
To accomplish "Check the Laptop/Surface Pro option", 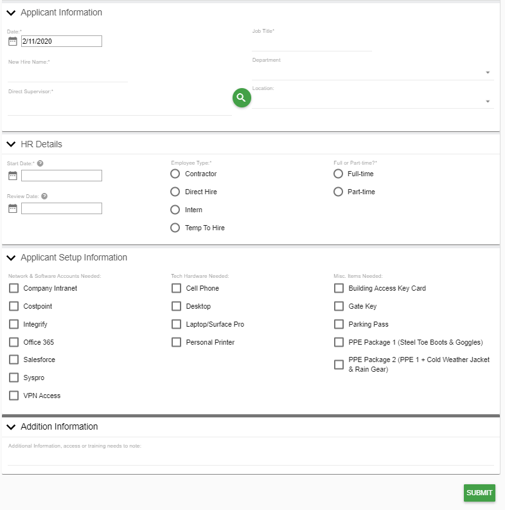I will tap(176, 324).
